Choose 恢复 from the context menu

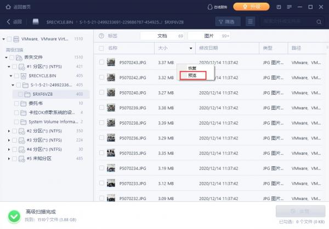192,68
